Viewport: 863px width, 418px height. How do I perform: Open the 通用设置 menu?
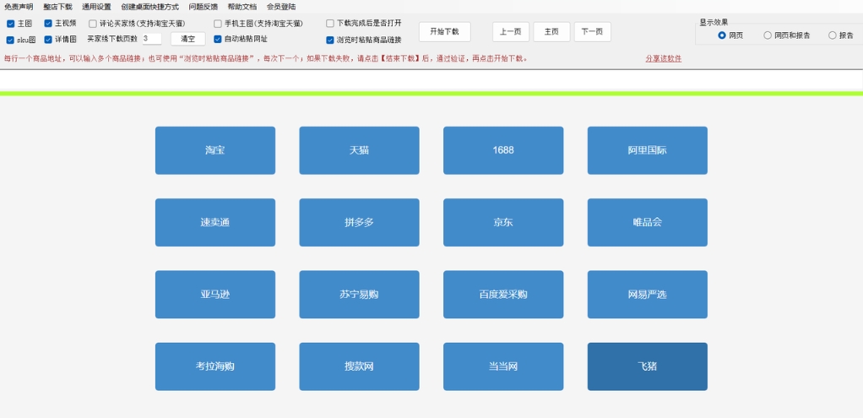pyautogui.click(x=96, y=7)
